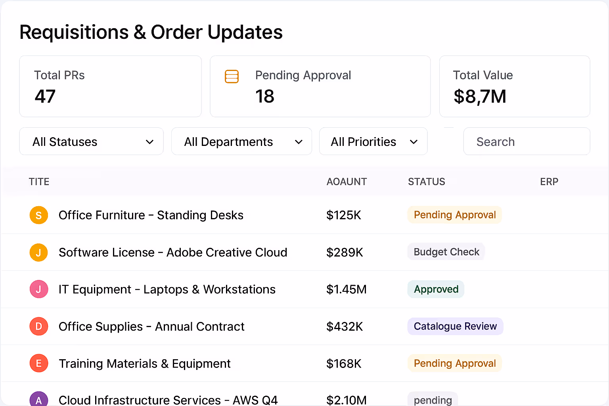
Task: Click the D avatar next to Office Supplies
Action: pyautogui.click(x=38, y=326)
